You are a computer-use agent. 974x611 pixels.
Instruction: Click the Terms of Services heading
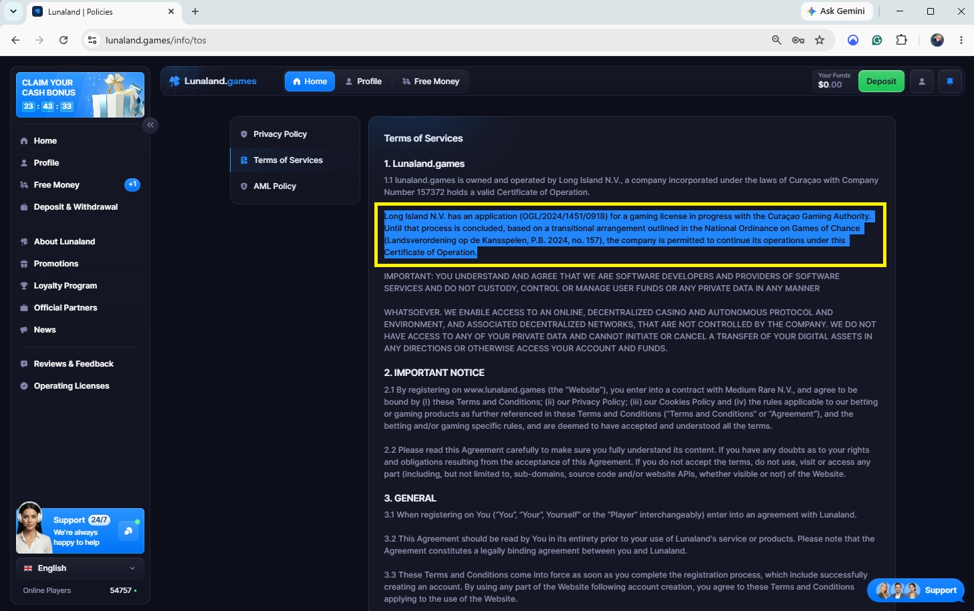point(423,138)
